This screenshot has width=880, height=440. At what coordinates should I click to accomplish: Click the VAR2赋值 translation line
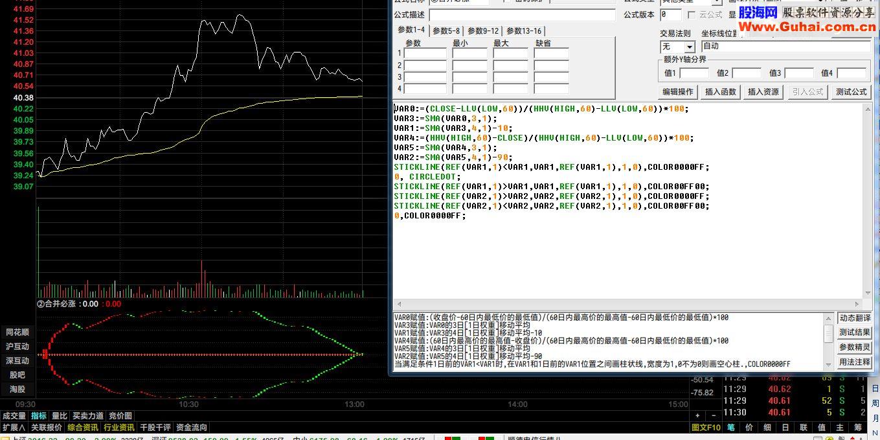pyautogui.click(x=468, y=356)
